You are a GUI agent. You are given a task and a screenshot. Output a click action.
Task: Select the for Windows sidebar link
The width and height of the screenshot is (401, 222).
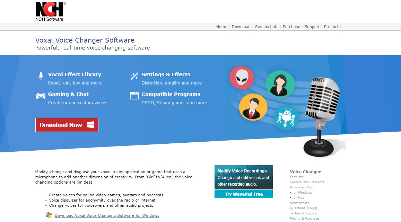(302, 192)
